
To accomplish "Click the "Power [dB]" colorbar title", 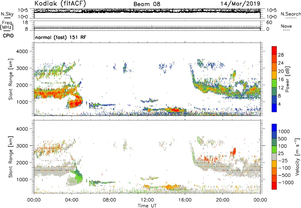I will click(x=287, y=79).
